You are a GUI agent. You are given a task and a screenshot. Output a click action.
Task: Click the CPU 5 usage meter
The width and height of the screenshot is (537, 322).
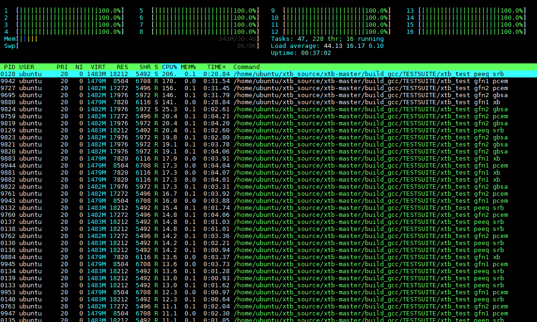(199, 11)
